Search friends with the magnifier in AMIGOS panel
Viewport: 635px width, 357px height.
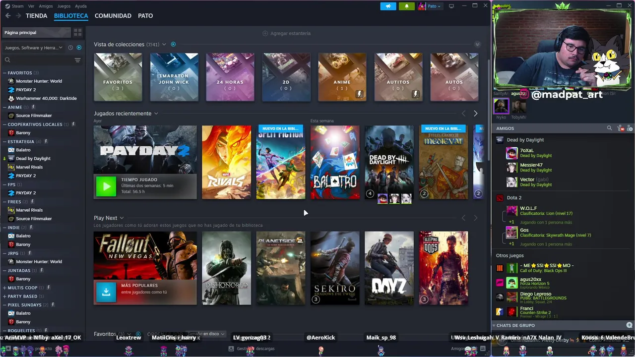click(609, 128)
